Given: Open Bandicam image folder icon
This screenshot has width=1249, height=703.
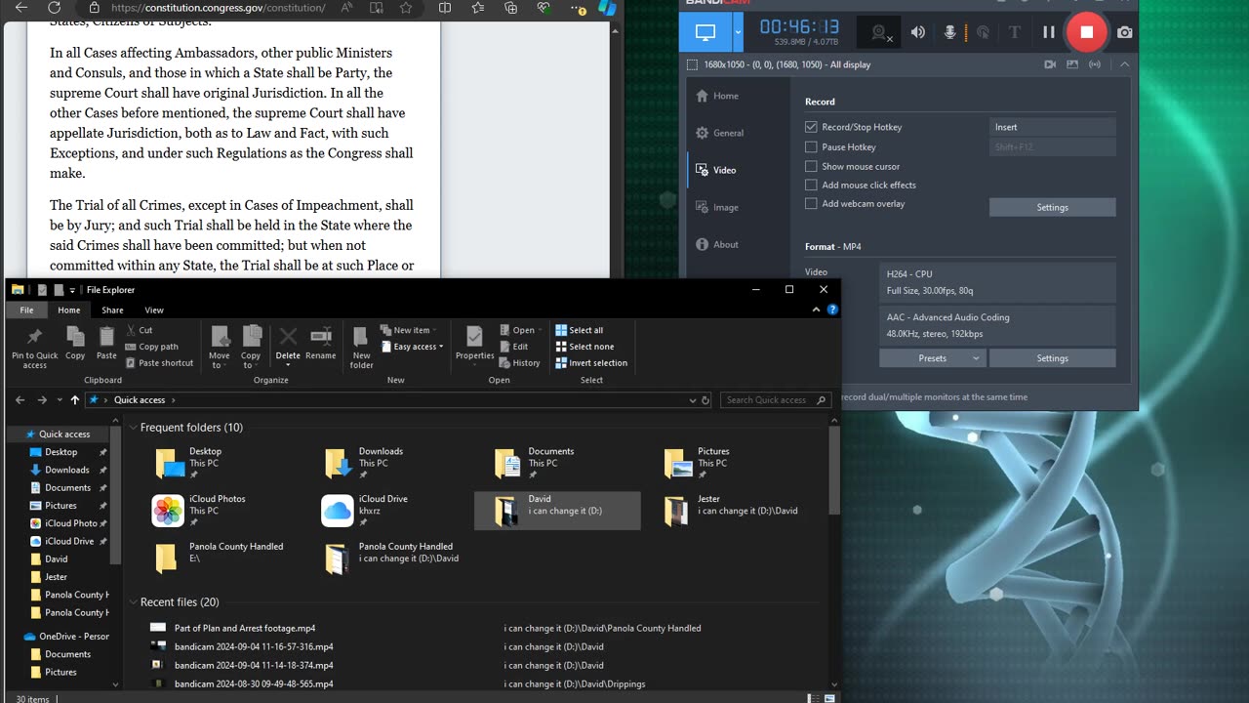Looking at the screenshot, I should [1072, 64].
